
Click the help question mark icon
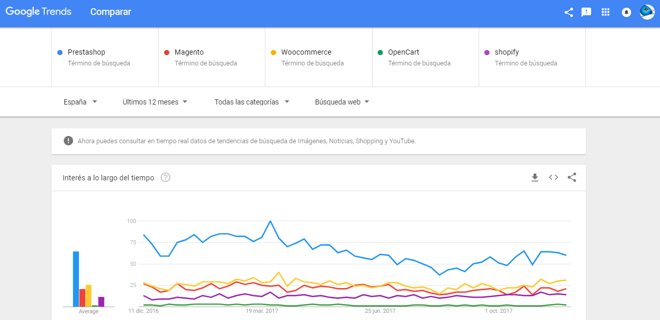coord(165,178)
